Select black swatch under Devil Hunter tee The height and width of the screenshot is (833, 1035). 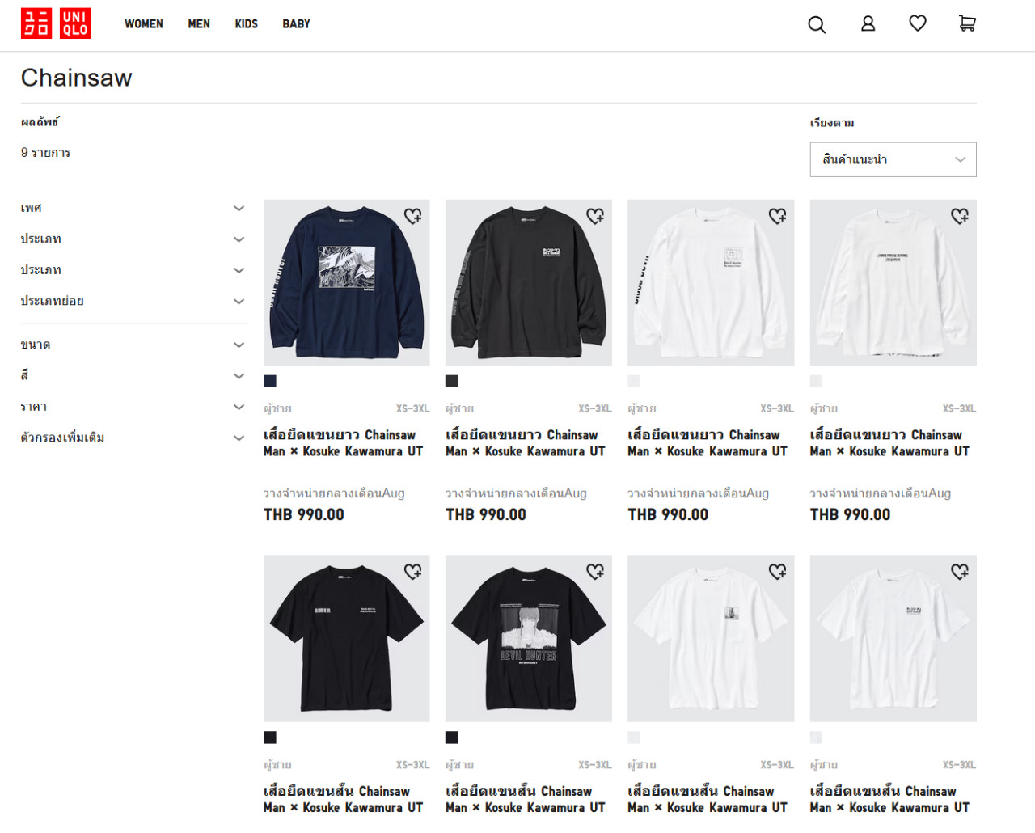click(452, 738)
